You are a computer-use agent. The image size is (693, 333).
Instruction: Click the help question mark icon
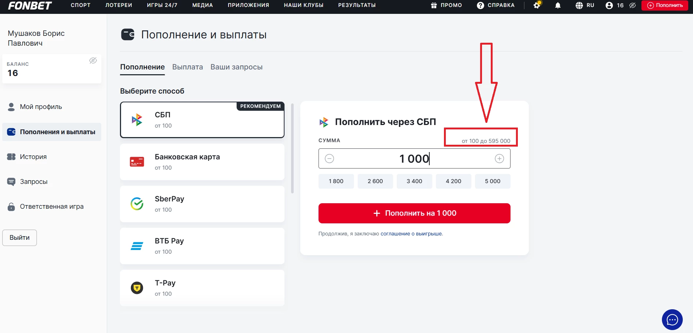click(481, 5)
